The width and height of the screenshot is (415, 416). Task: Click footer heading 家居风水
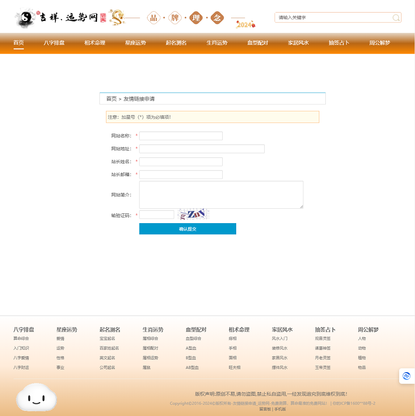[282, 329]
